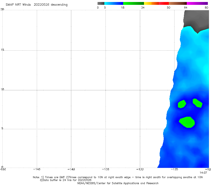Click the right green wind patch near 8N
This screenshot has height=185, width=211.
(x=197, y=103)
